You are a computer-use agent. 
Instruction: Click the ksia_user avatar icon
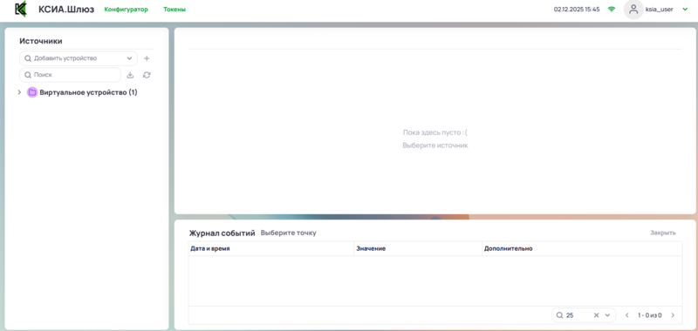(x=633, y=10)
